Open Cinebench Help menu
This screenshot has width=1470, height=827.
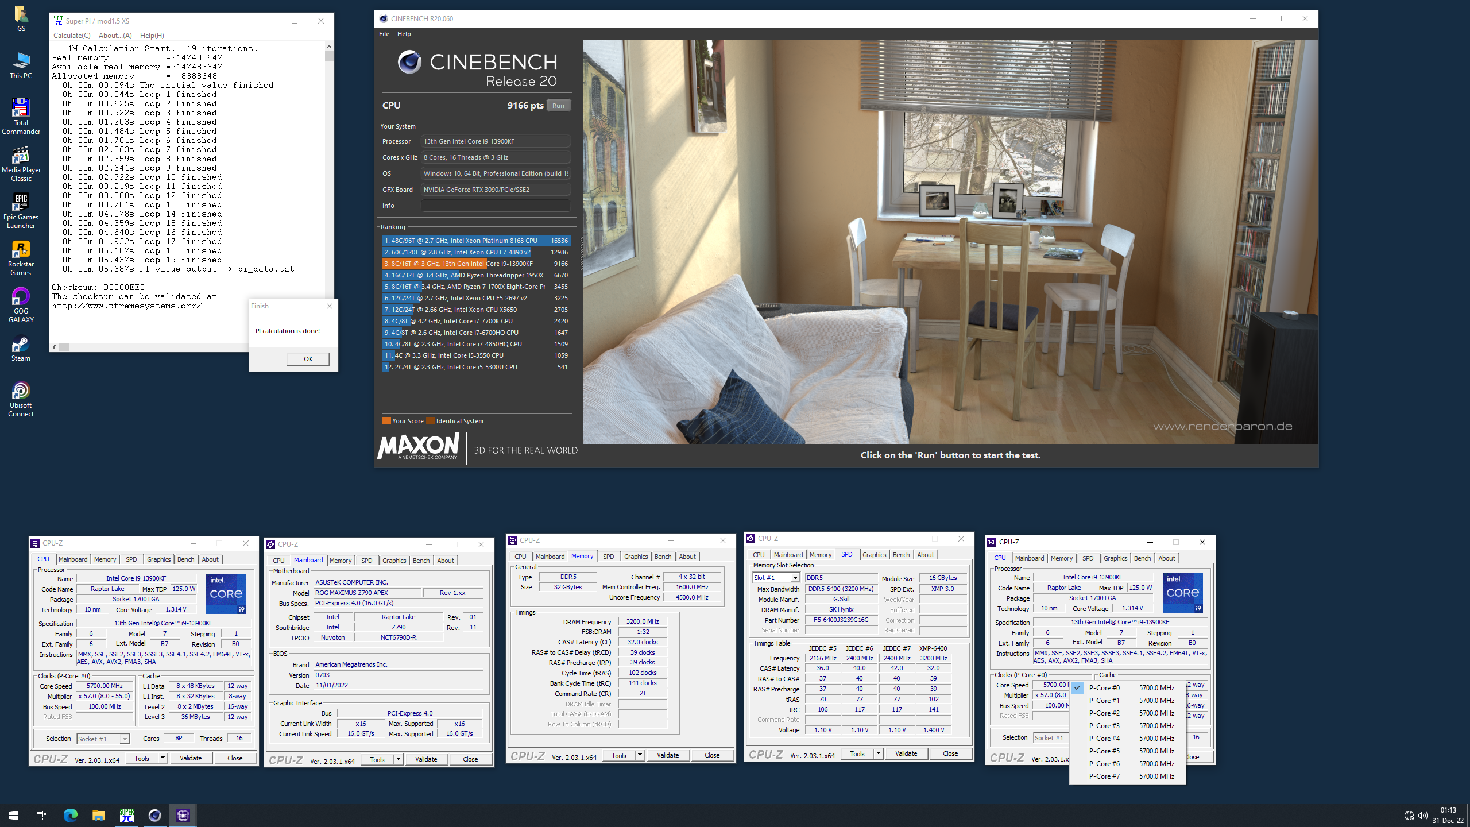[x=404, y=34]
